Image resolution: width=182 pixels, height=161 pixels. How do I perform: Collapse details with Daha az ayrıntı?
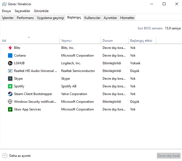(17, 156)
